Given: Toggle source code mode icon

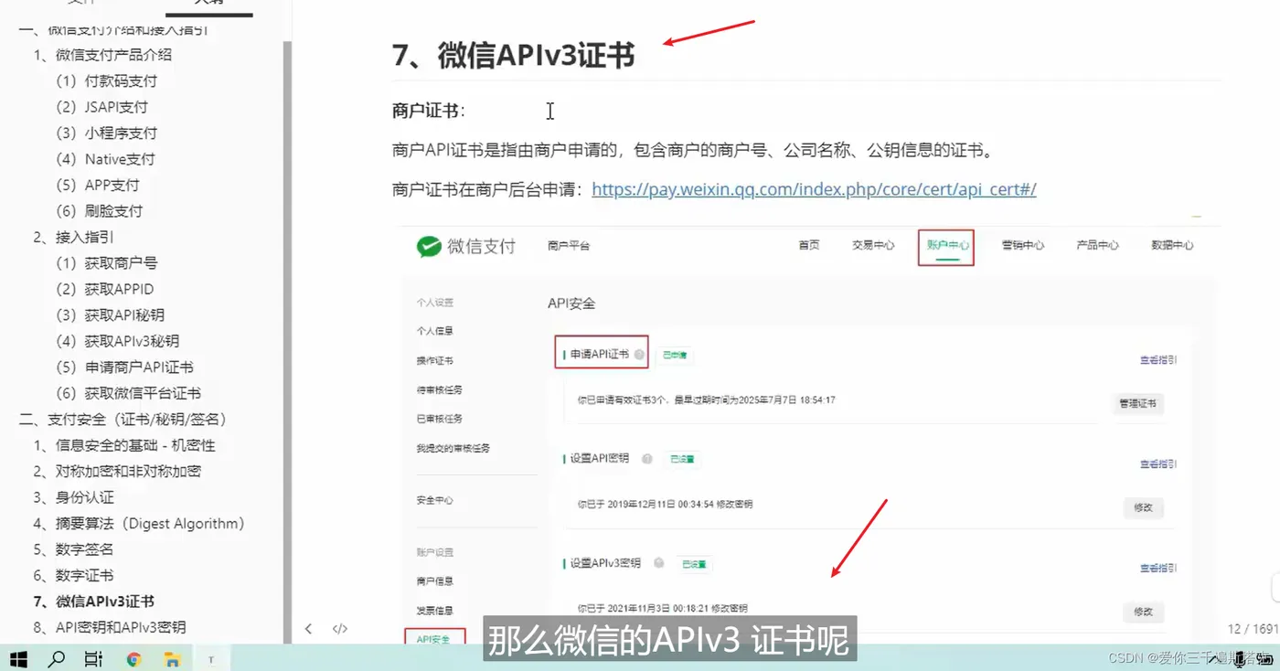Looking at the screenshot, I should click(x=339, y=629).
